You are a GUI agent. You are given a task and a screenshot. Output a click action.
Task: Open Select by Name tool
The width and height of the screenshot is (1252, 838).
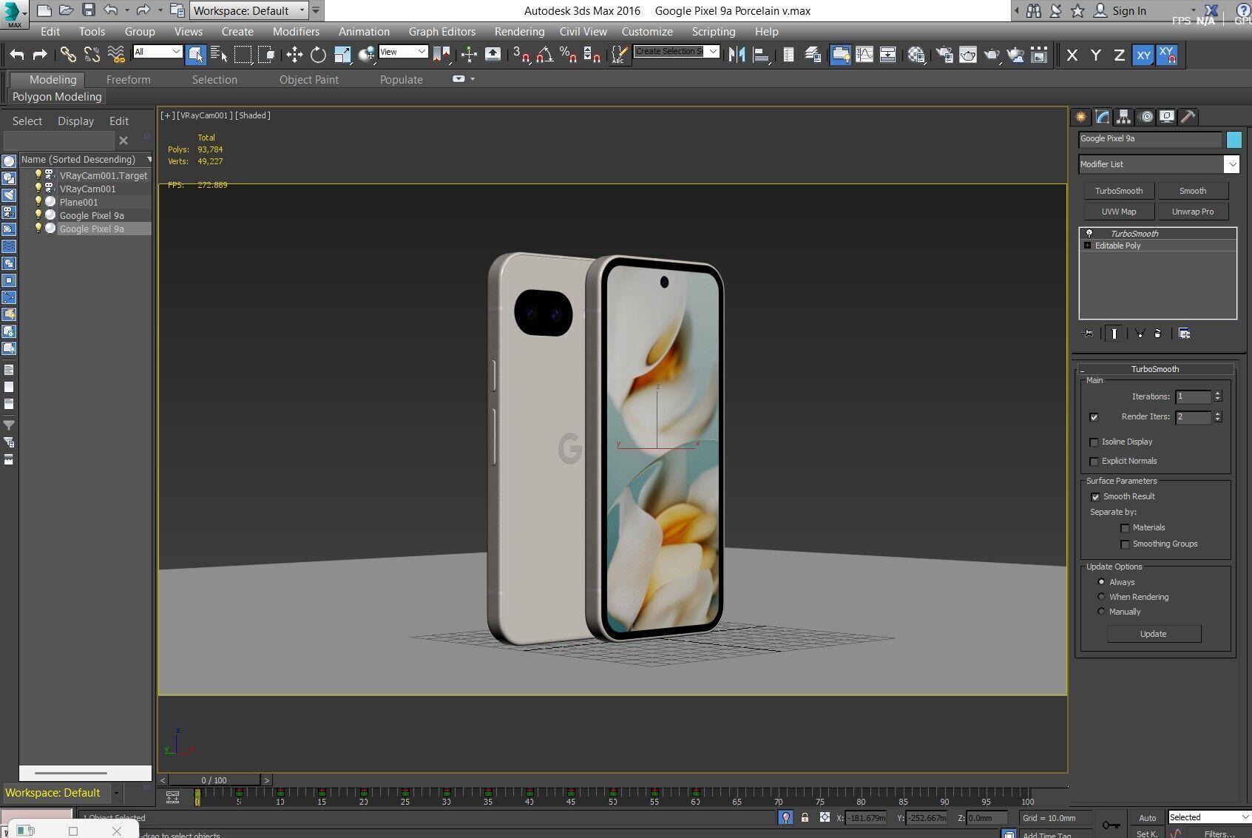219,55
